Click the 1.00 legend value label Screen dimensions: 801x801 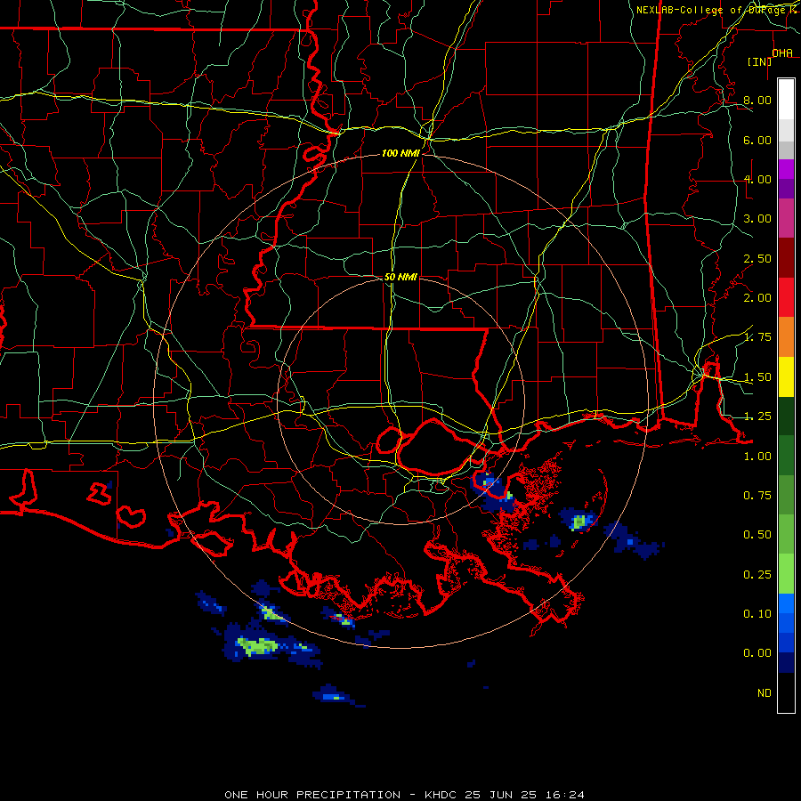click(757, 457)
